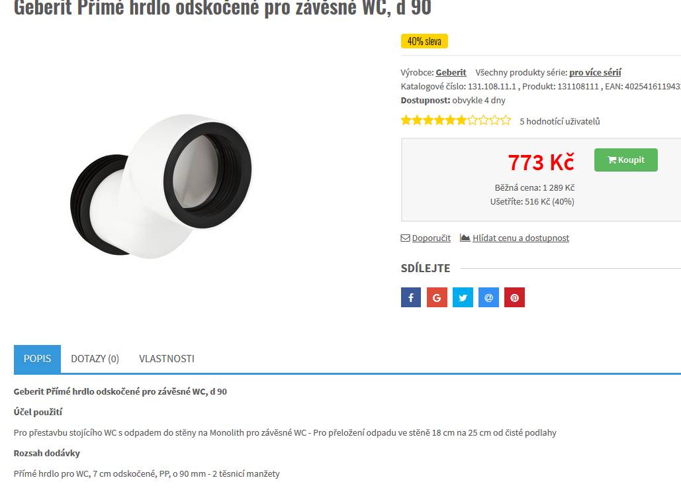This screenshot has height=490, width=681.
Task: Click 'Hlídat cenu a dostupnost' link
Action: pyautogui.click(x=521, y=238)
